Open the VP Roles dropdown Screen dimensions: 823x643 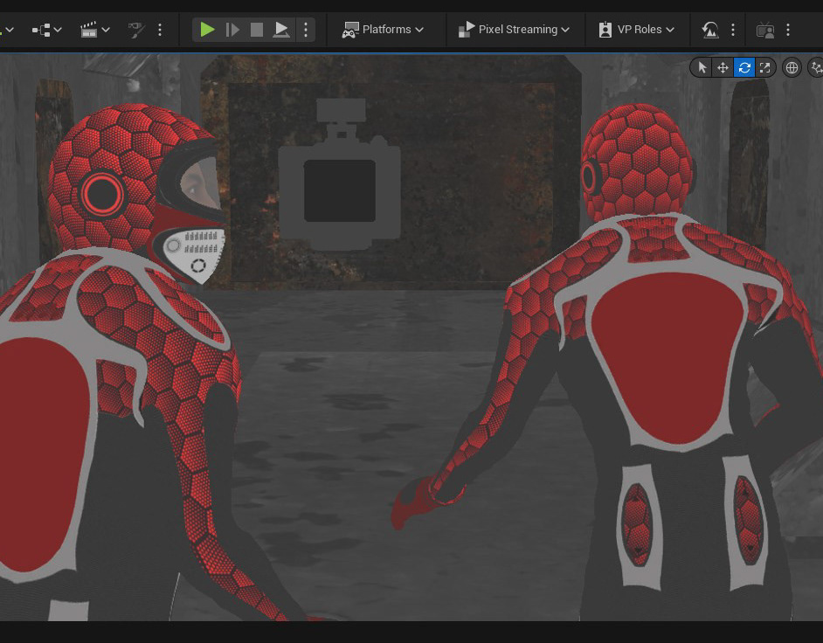[636, 30]
